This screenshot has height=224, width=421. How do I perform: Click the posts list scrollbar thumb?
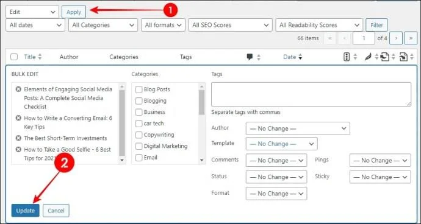122,123
